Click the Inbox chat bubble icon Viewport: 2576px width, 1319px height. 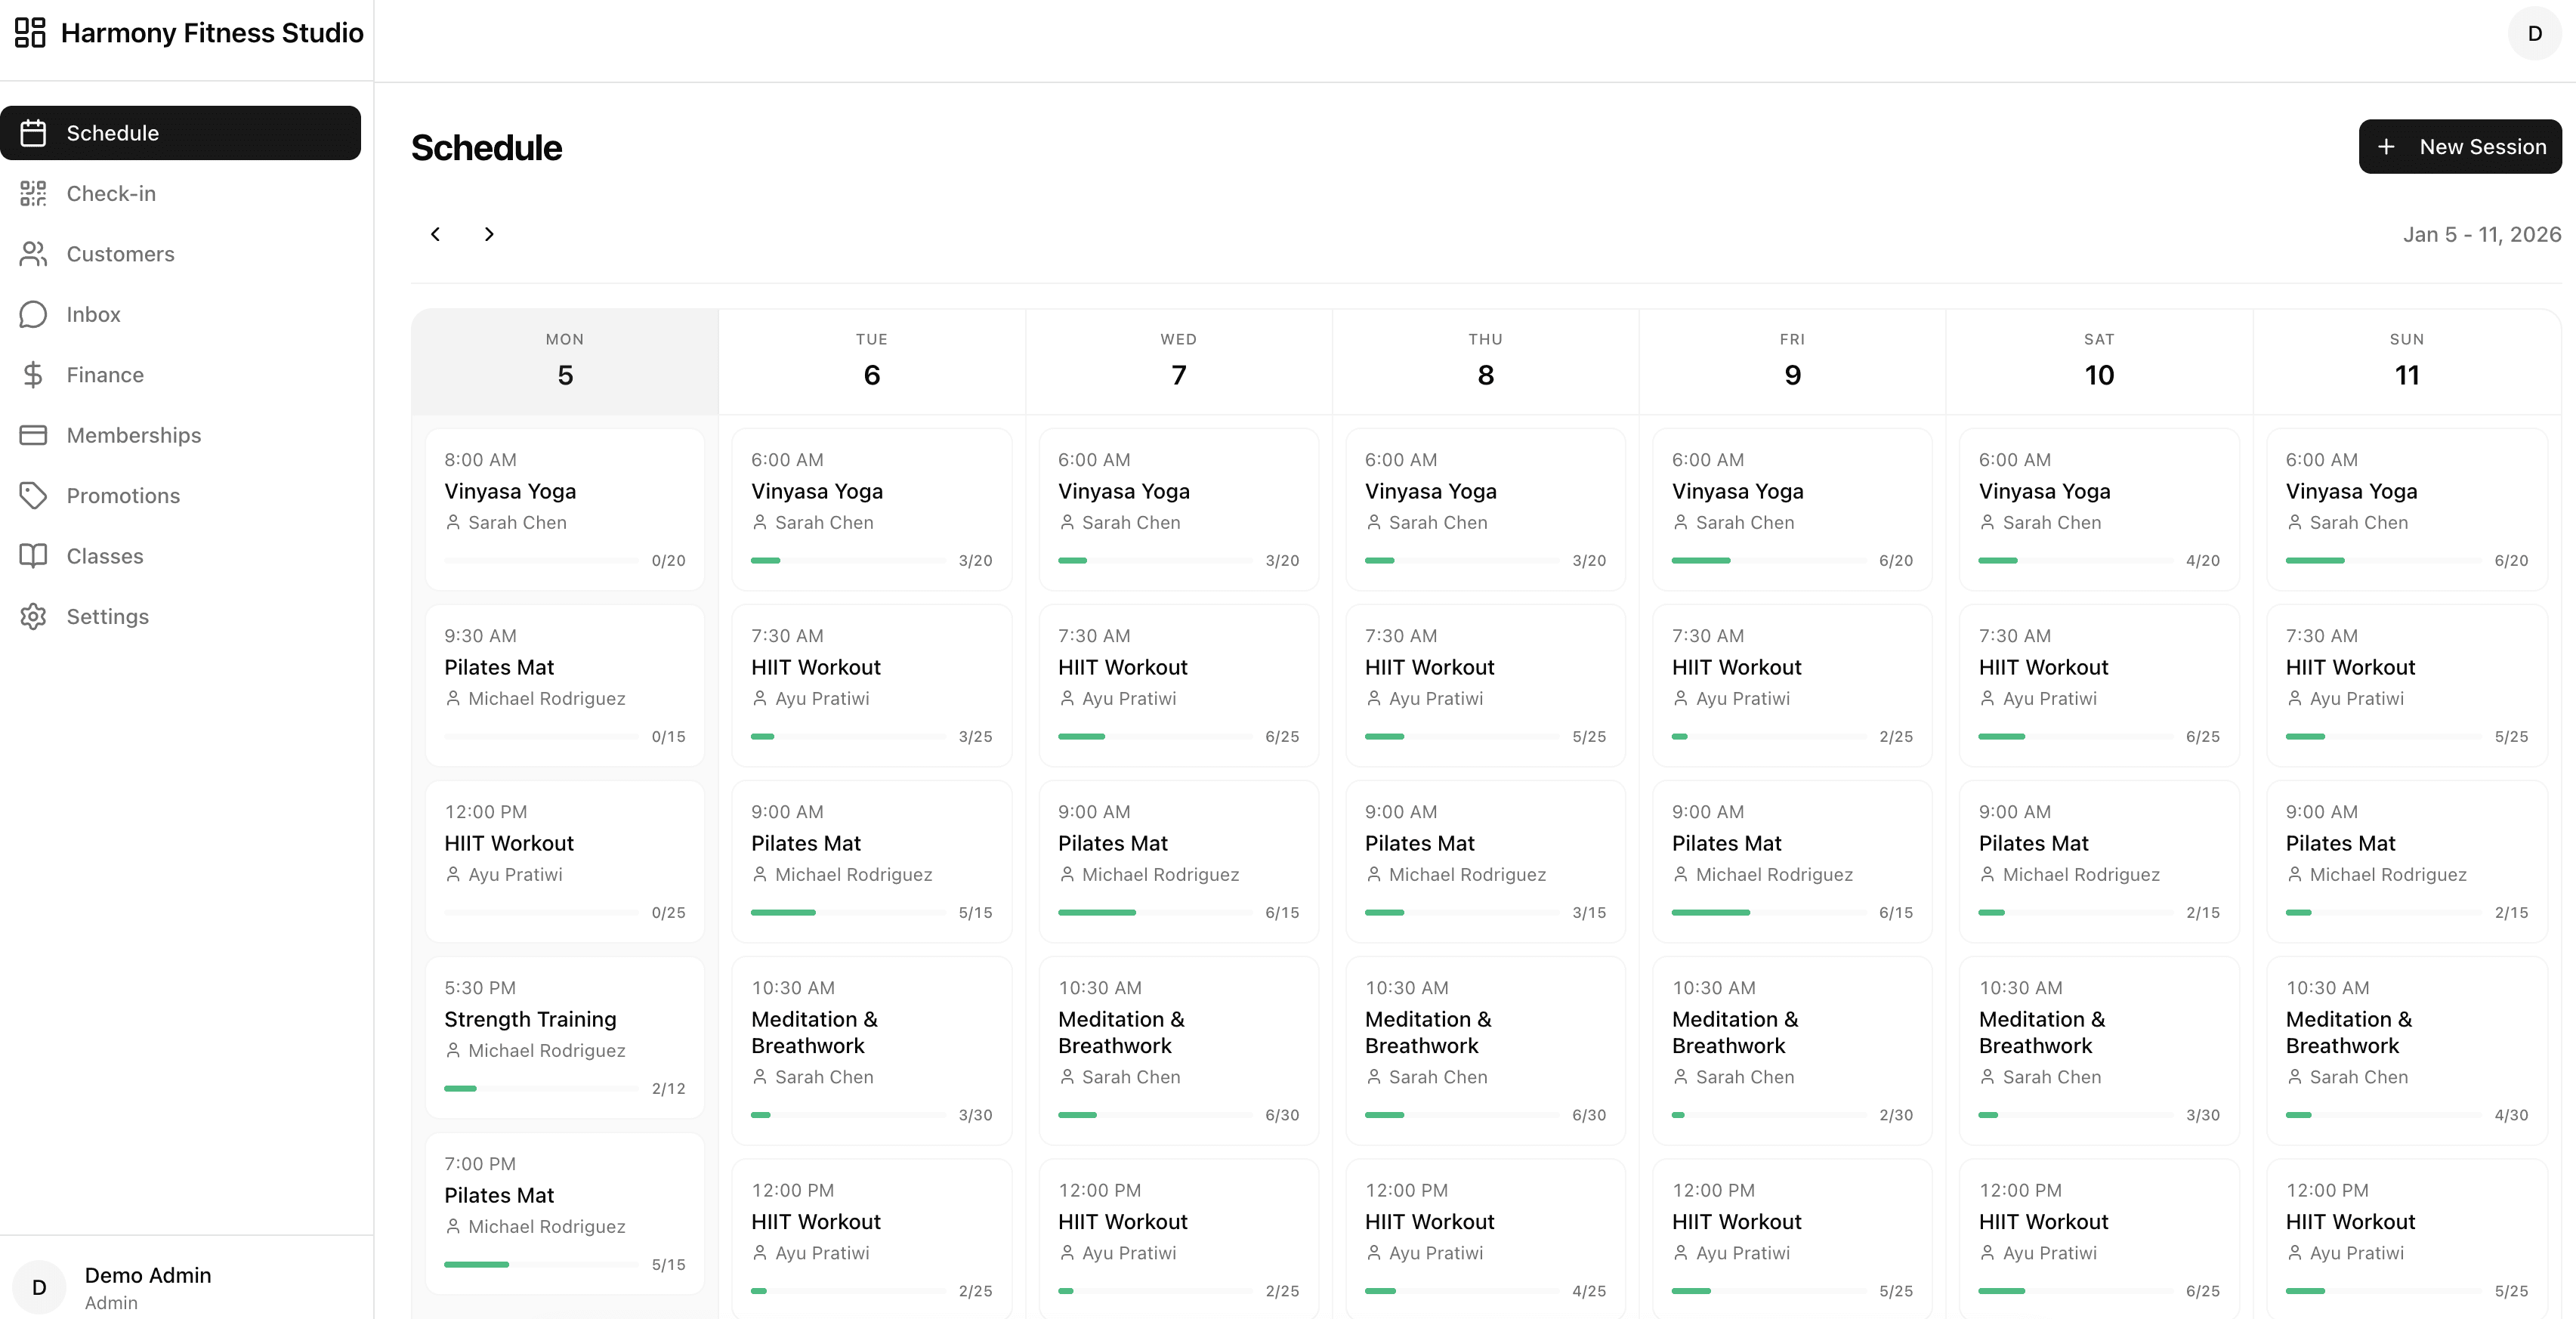(x=33, y=314)
